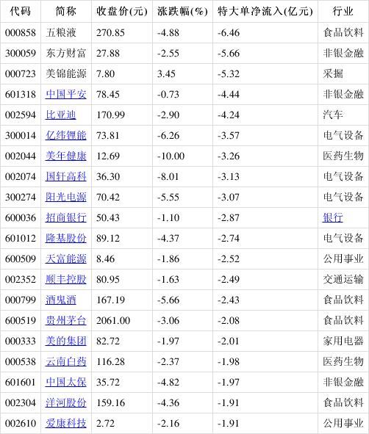Select stock code 601318

(21, 95)
